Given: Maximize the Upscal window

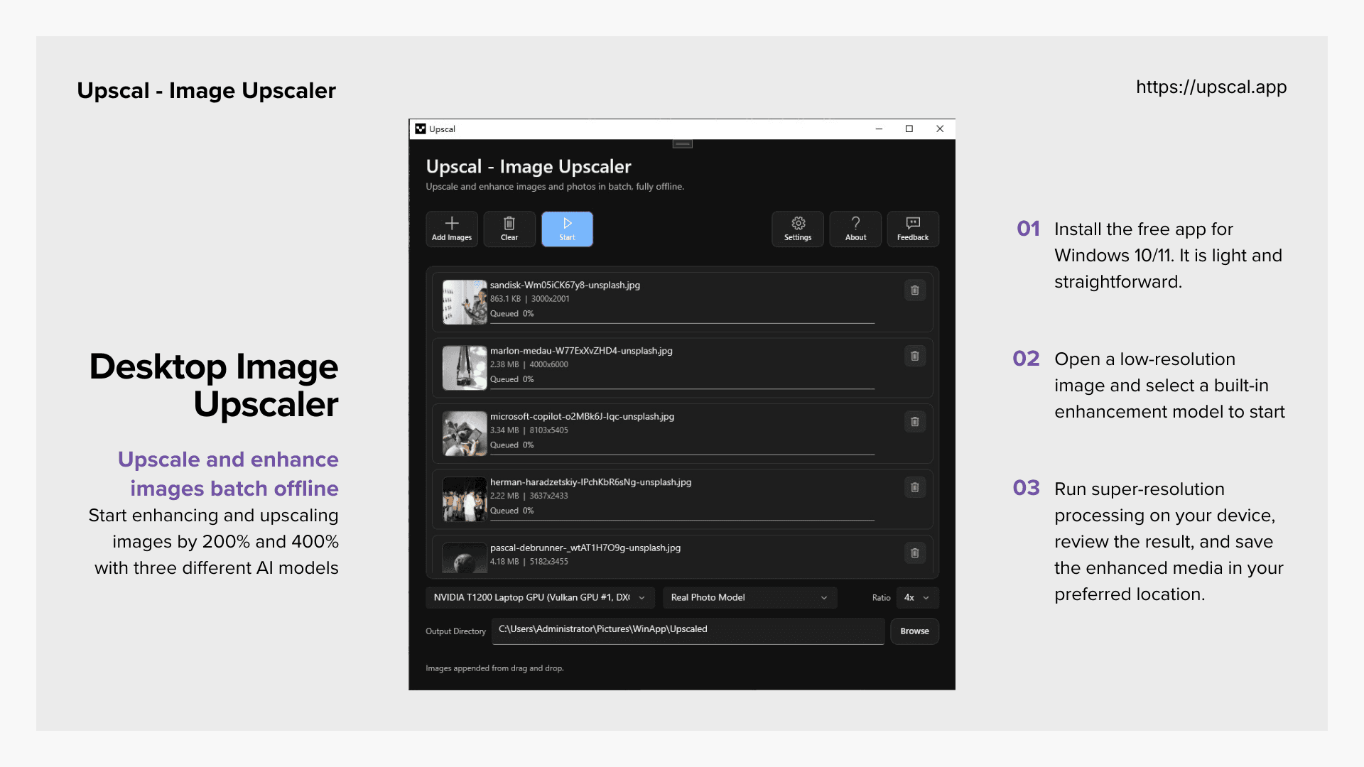Looking at the screenshot, I should (909, 129).
